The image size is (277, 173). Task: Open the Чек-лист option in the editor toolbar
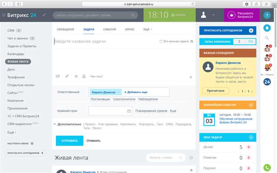96,77
